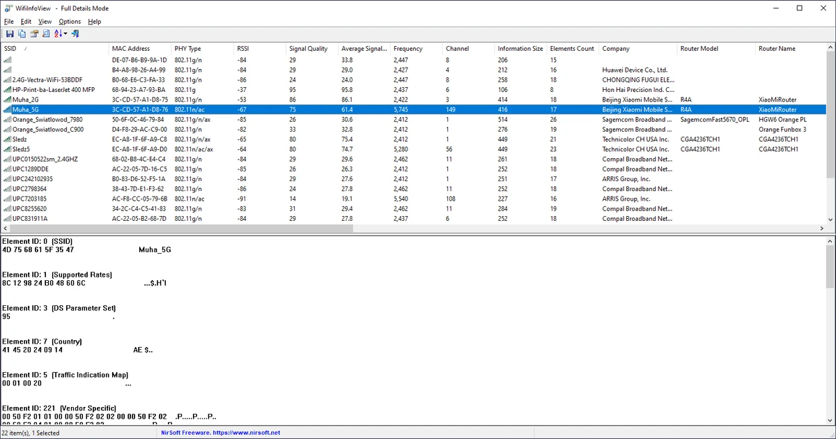Sort by the Elements Count column header

point(573,49)
